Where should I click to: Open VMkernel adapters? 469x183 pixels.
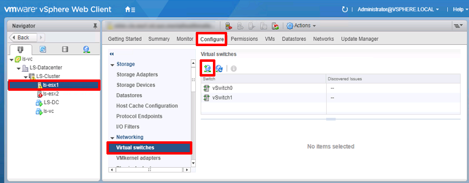(x=138, y=158)
